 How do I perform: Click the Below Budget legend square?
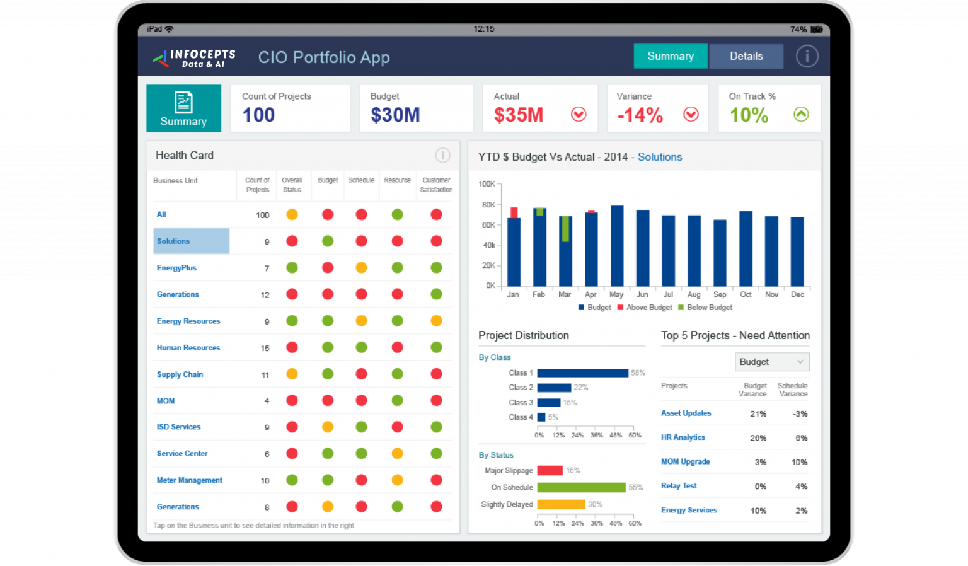coord(681,308)
